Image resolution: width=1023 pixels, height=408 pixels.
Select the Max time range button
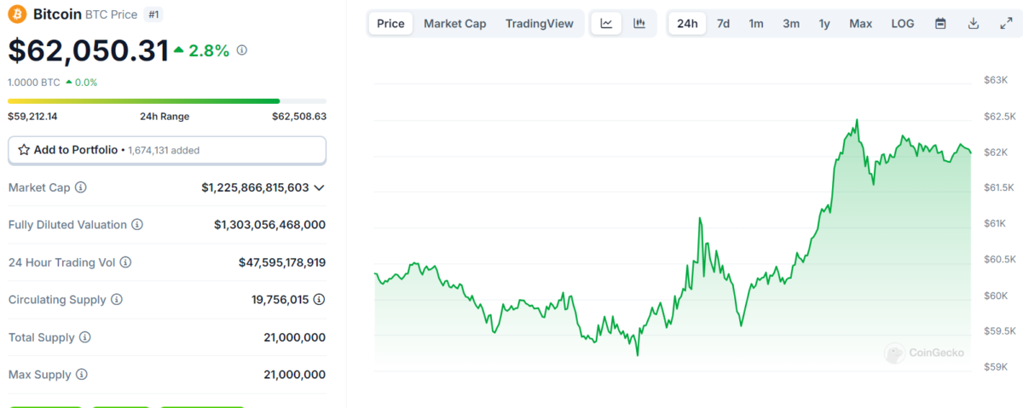pos(860,24)
